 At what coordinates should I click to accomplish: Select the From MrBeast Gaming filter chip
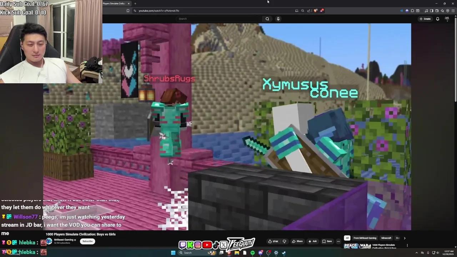pos(365,238)
